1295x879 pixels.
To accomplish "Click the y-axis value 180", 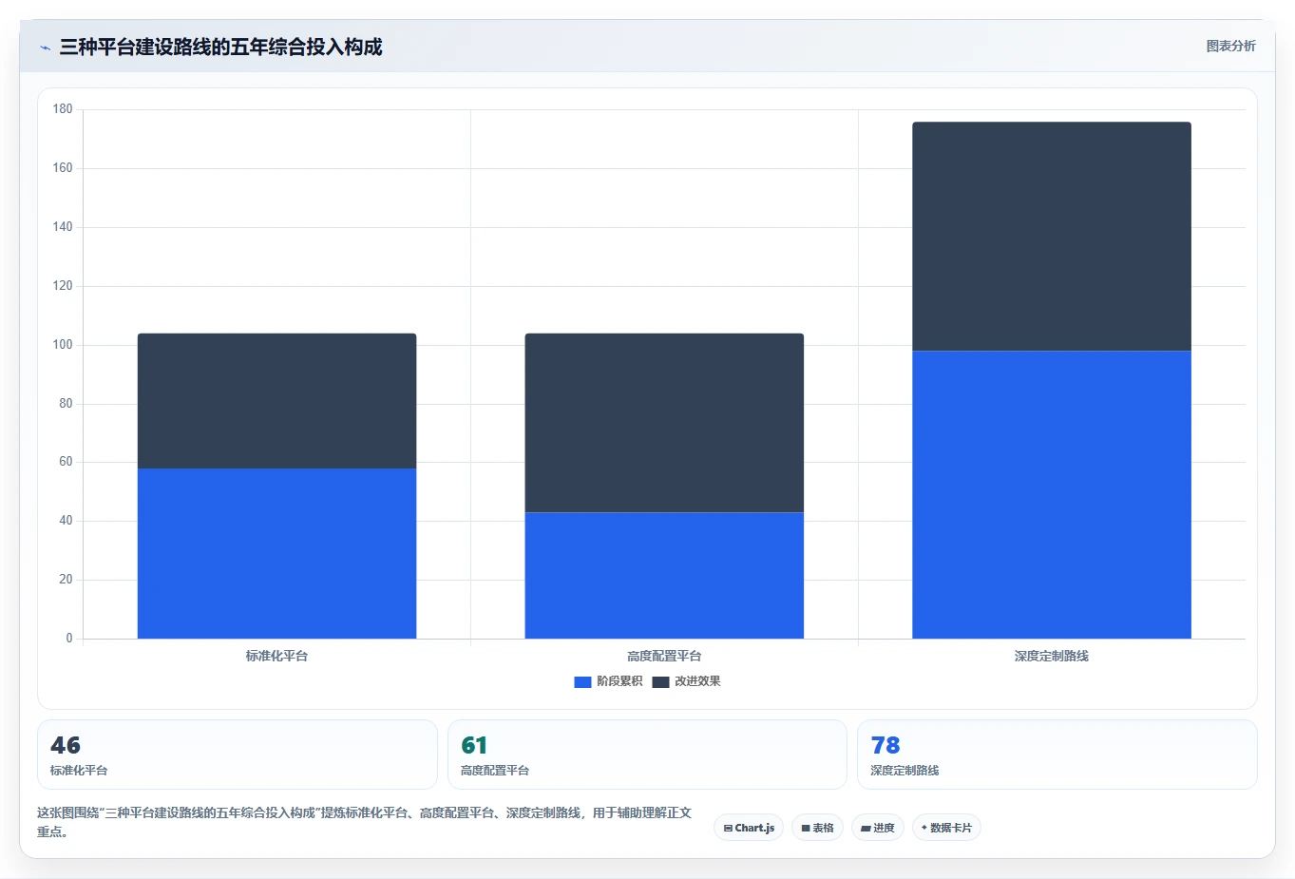I will coord(63,109).
